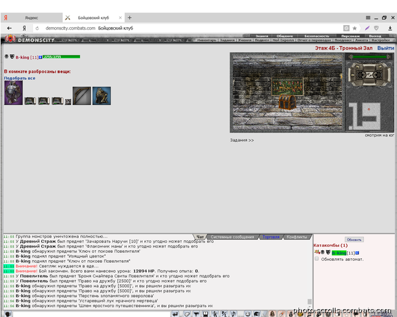Click the speaker icon in chat toolbar

click(257, 314)
